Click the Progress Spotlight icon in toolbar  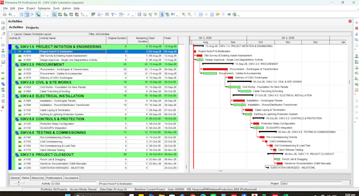tap(156, 14)
